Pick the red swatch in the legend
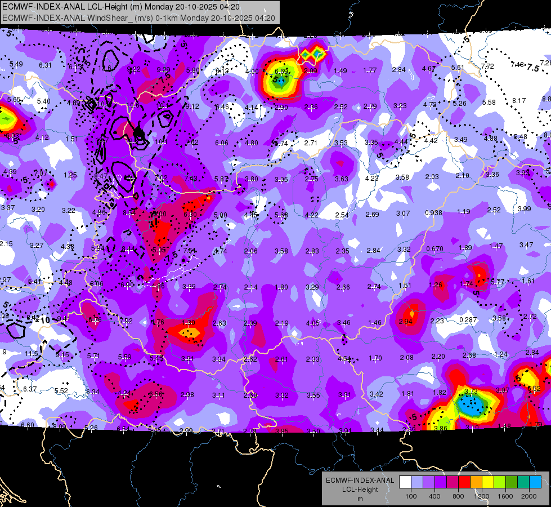Screen dimensions: 551x507 click(x=464, y=482)
